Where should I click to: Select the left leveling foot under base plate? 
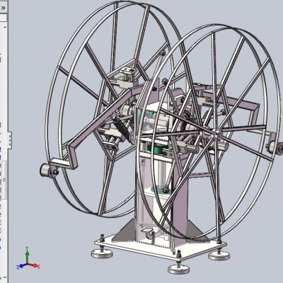[x=102, y=254]
